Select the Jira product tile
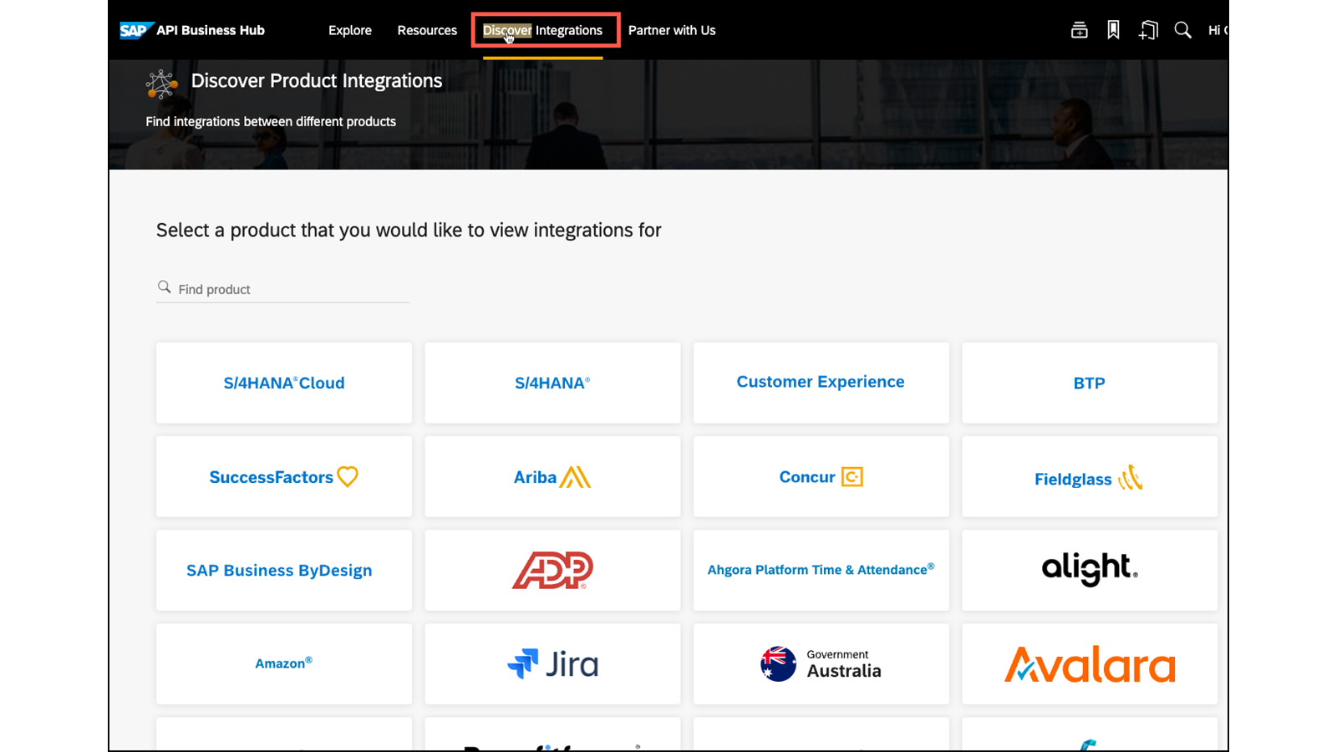The width and height of the screenshot is (1337, 752). [x=552, y=663]
